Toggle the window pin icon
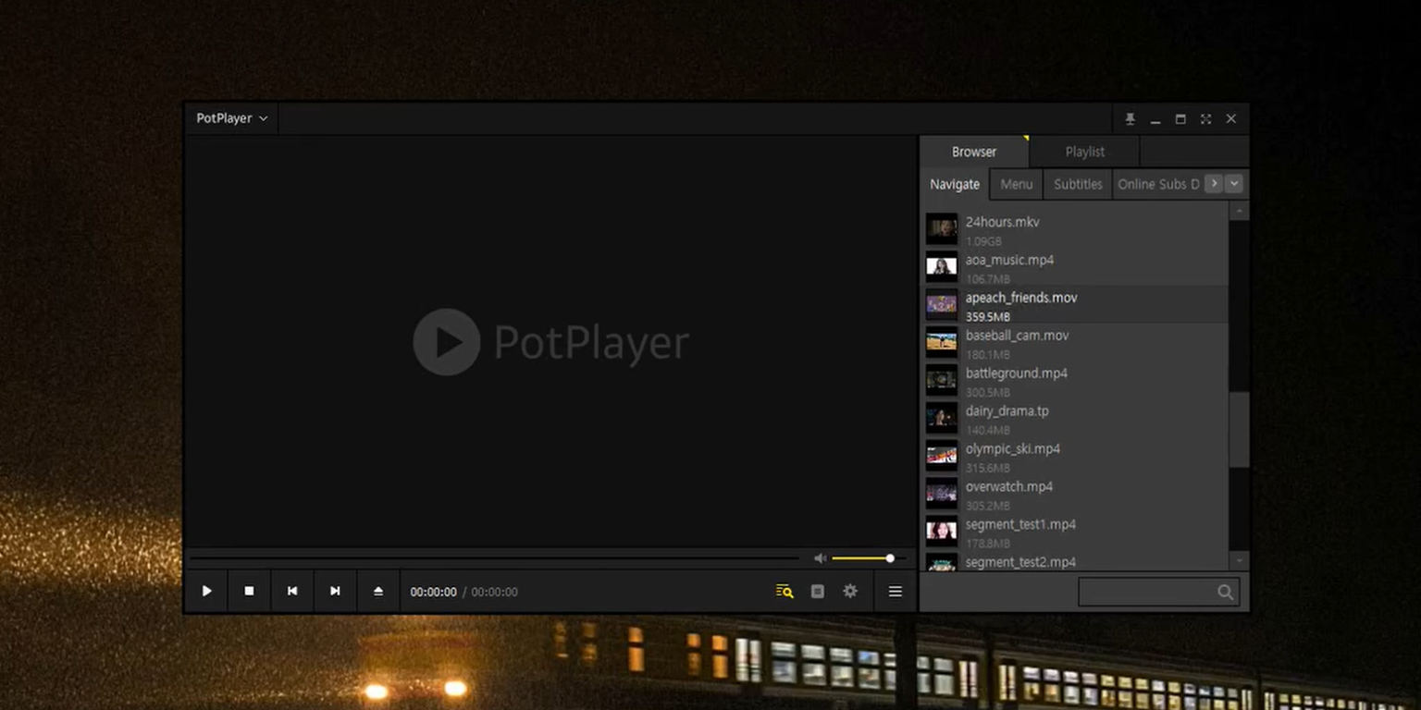 [x=1130, y=118]
